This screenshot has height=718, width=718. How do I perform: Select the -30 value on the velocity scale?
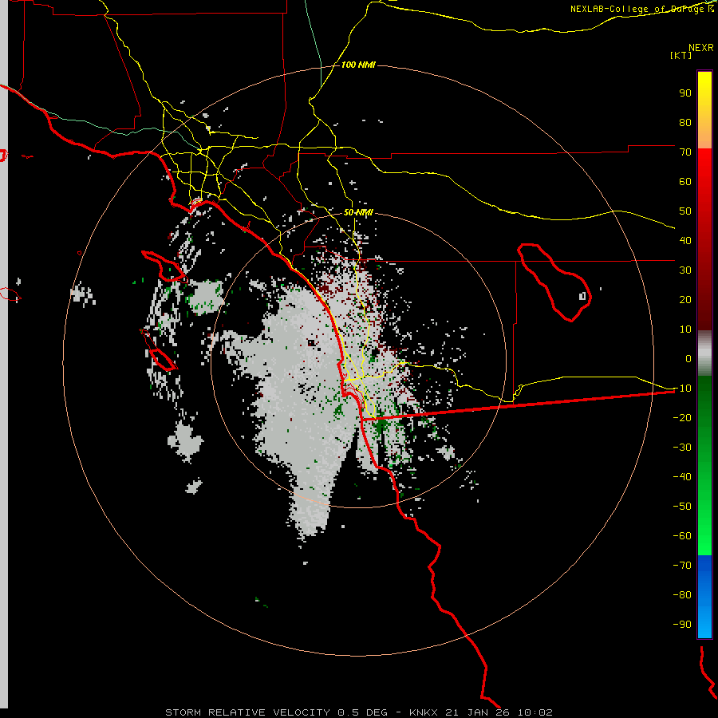pyautogui.click(x=682, y=448)
